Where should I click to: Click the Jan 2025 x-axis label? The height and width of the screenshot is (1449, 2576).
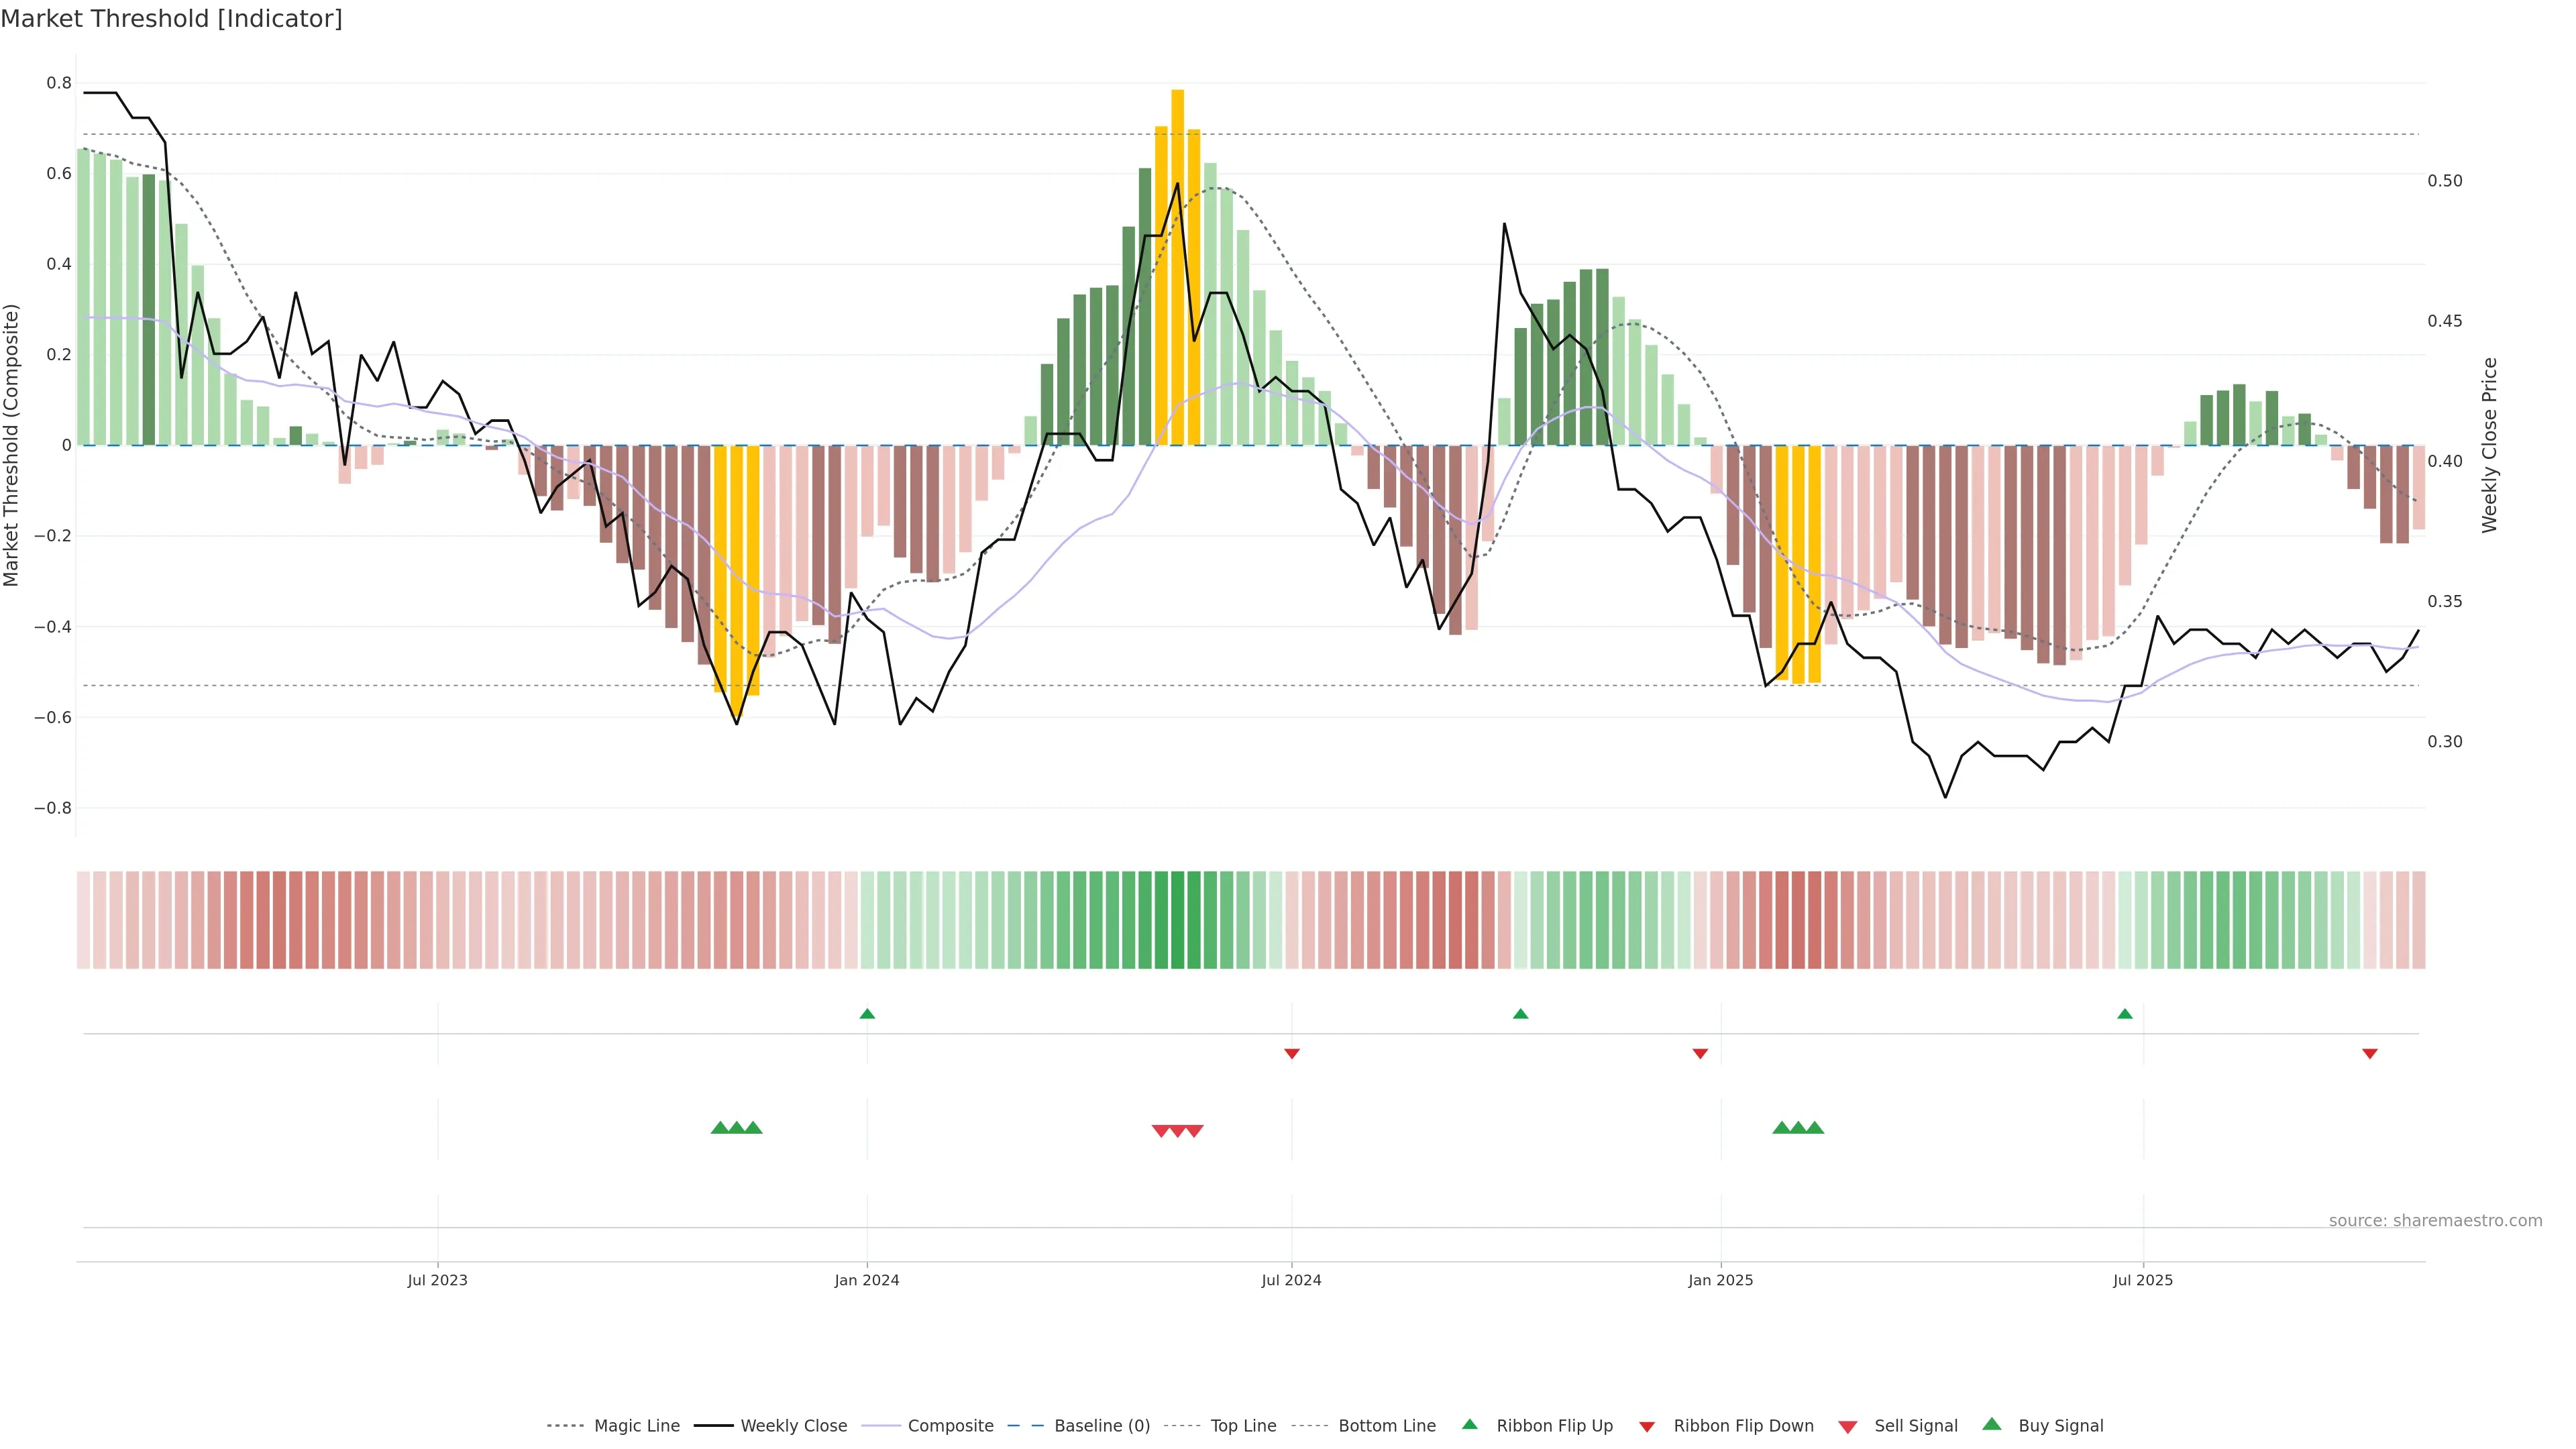pos(1720,1280)
